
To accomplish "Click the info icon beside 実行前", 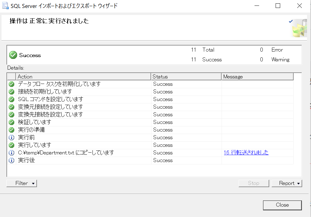I will (11, 137).
